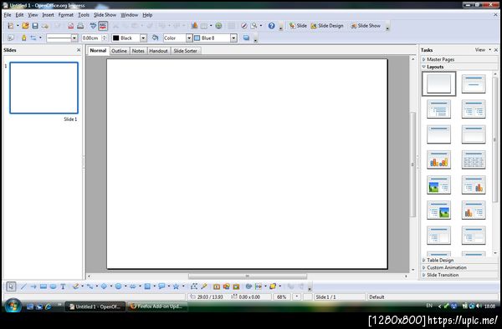The image size is (502, 329).
Task: Collapse the Layouts section
Action: coord(435,67)
